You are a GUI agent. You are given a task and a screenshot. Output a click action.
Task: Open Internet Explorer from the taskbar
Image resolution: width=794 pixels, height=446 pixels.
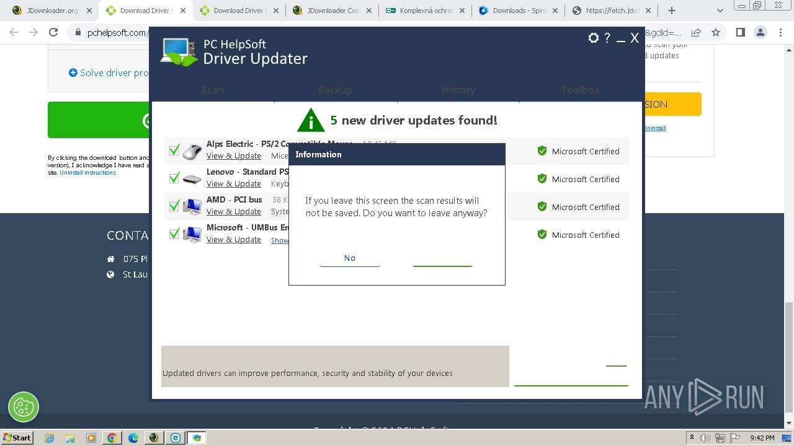49,438
